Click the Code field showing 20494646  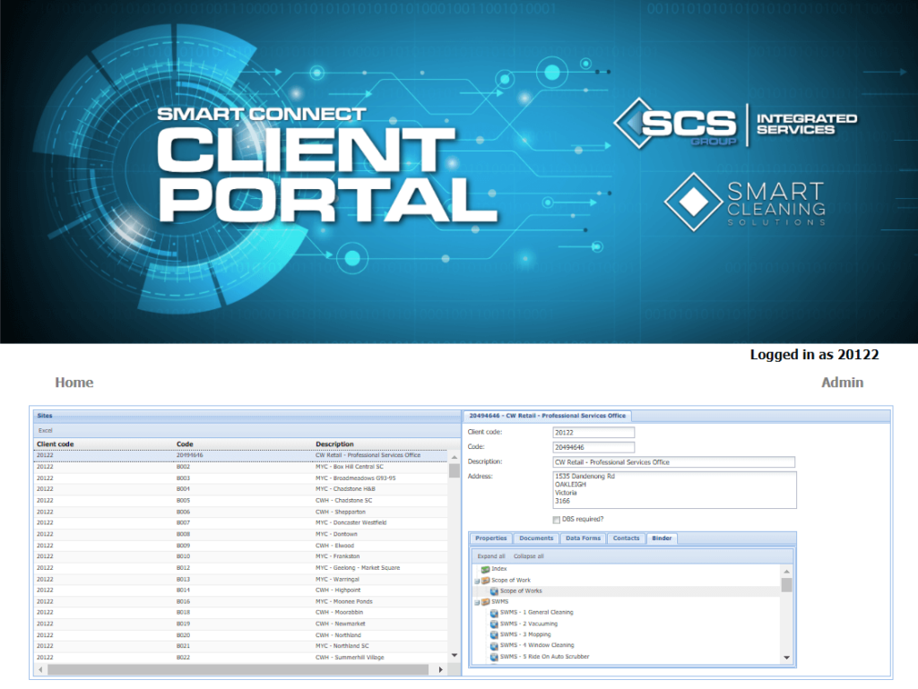(593, 447)
